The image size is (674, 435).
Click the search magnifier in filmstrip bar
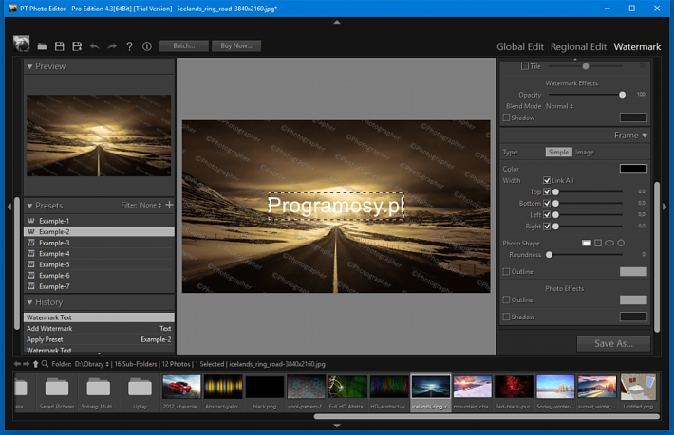(45, 364)
